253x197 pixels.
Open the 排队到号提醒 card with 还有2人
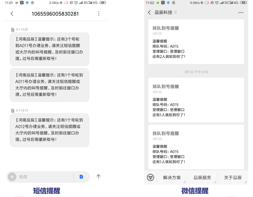coord(196,42)
